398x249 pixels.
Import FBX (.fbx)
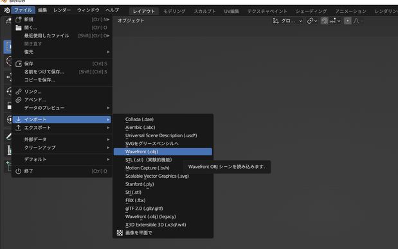163,200
